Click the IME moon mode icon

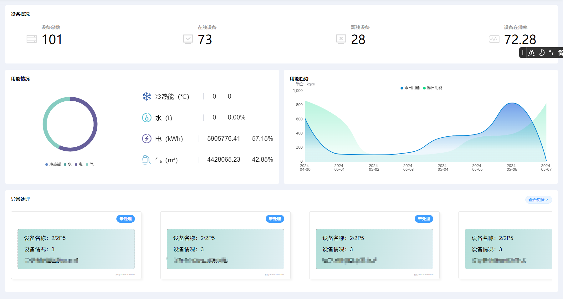[x=542, y=53]
